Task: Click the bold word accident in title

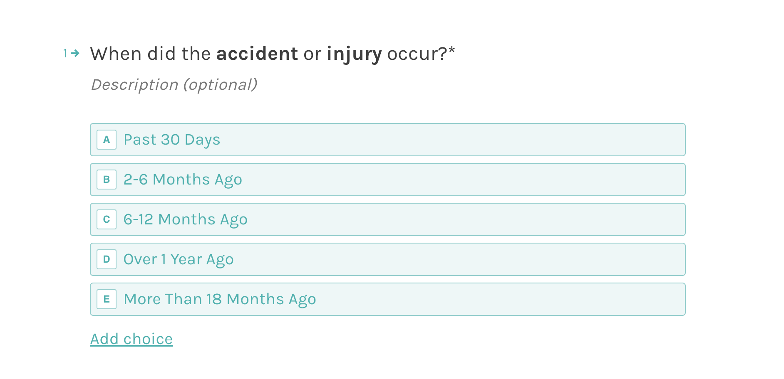Action: coord(257,54)
